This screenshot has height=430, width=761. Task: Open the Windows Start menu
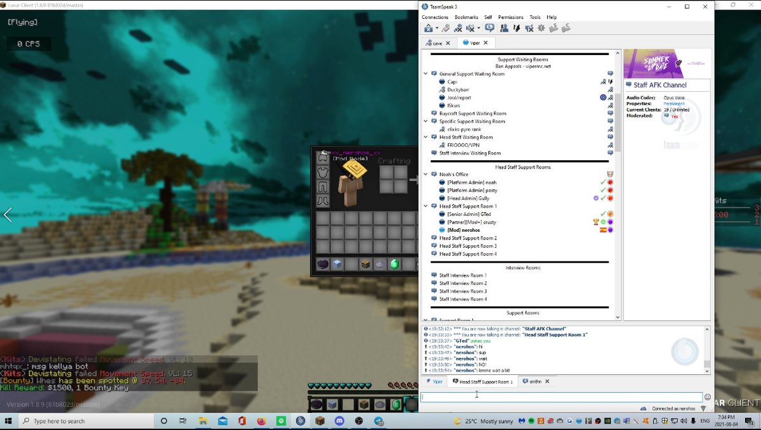[10, 421]
